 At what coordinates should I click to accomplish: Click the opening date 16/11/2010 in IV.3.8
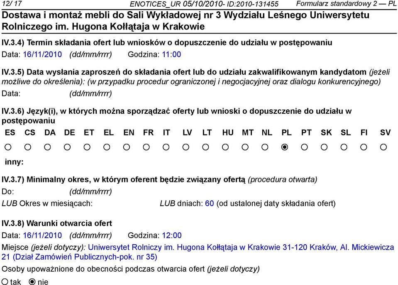click(42, 235)
